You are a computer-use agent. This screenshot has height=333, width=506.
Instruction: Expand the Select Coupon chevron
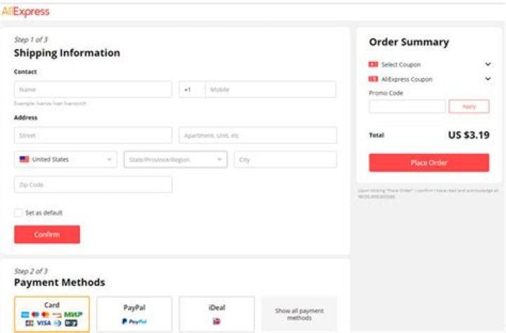coord(488,65)
